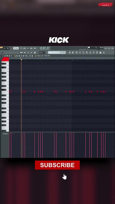Click the red record button

11,48
